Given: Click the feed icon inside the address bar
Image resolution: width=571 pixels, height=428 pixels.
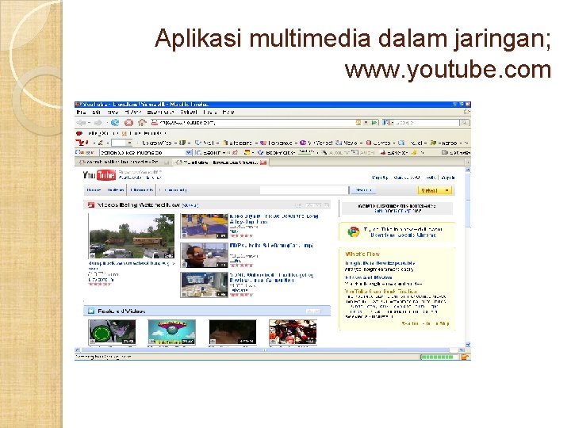Looking at the screenshot, I should click(358, 123).
